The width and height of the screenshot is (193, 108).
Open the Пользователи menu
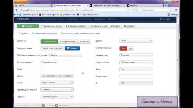(x=49, y=19)
